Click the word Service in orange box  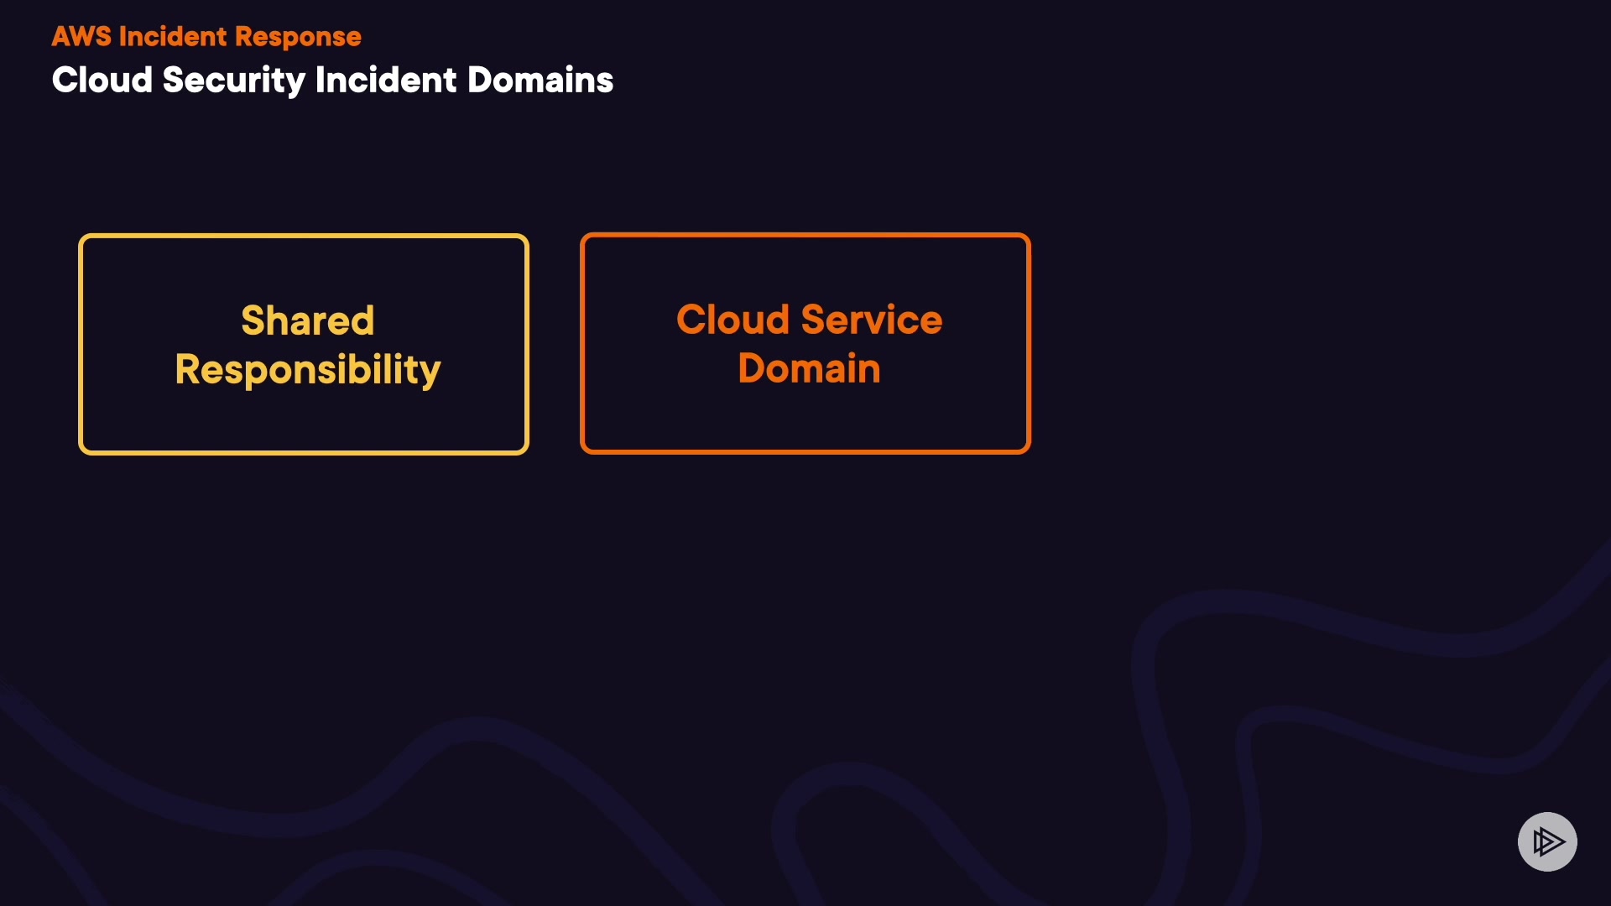[871, 320]
